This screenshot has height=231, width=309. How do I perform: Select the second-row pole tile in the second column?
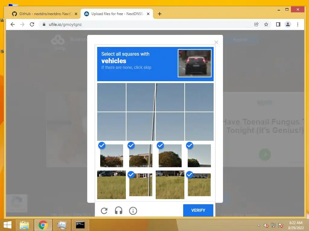[141, 127]
